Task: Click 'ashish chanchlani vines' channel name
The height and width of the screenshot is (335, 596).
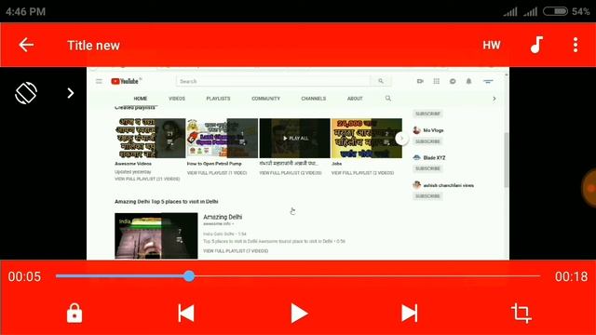Action: pos(449,185)
